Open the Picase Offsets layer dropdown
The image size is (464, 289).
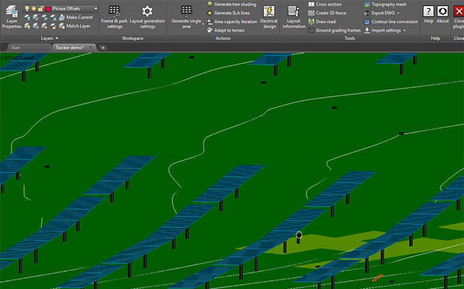tap(96, 8)
